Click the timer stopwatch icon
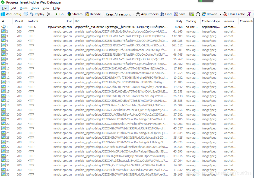Screen dimensions: 254x178 pyautogui.click(x=198, y=14)
